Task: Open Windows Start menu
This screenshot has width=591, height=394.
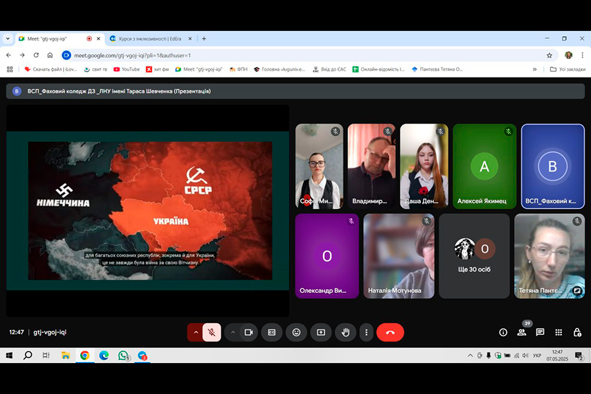Action: point(9,355)
